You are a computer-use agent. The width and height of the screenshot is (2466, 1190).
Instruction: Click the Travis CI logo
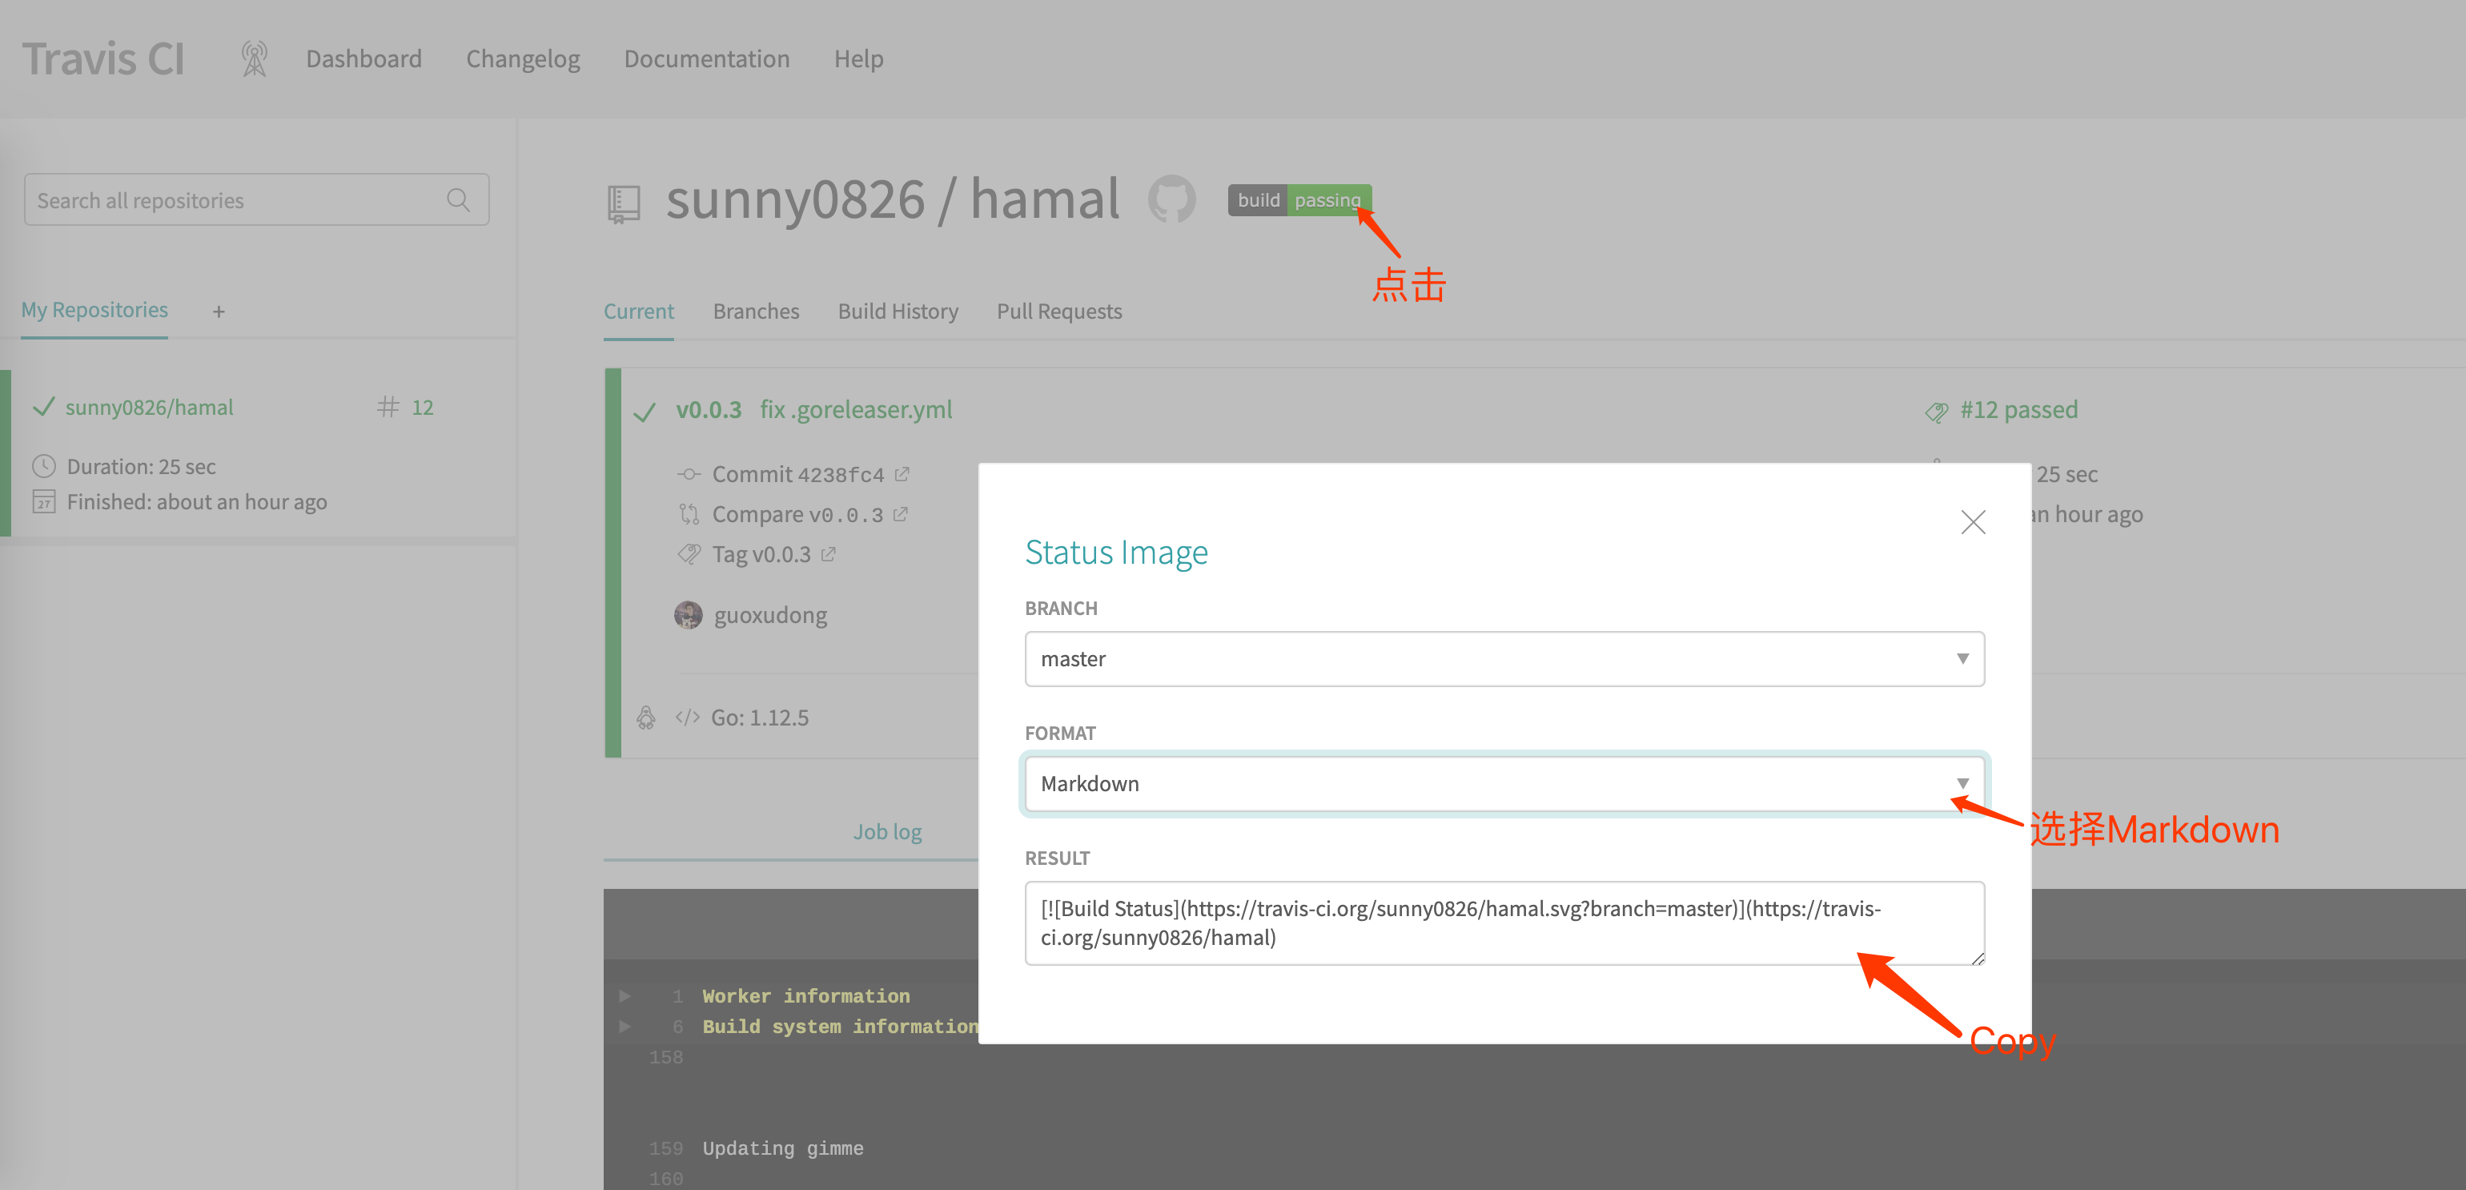click(x=103, y=59)
